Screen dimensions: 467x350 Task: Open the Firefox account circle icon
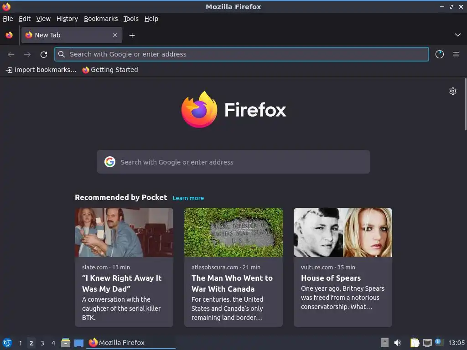tap(440, 54)
